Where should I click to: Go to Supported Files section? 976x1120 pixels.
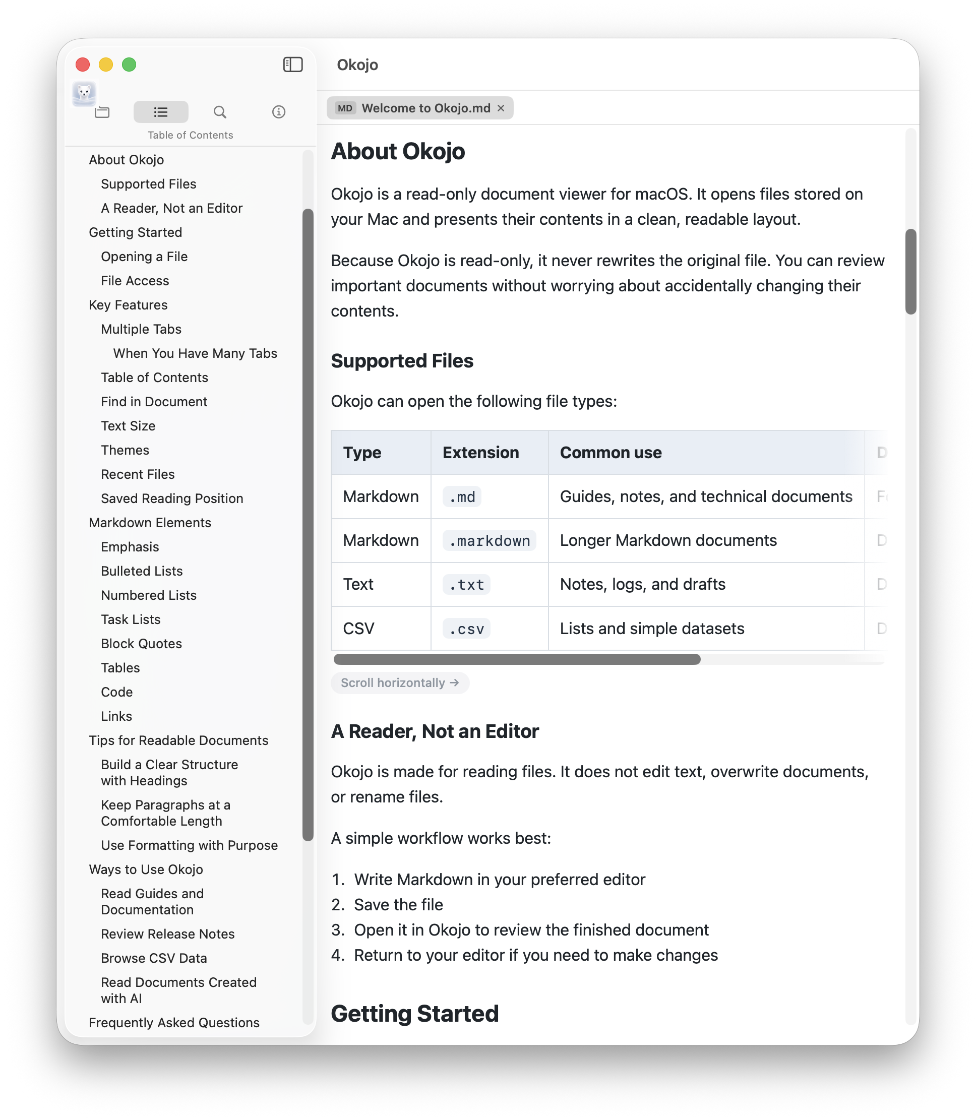[x=149, y=184]
